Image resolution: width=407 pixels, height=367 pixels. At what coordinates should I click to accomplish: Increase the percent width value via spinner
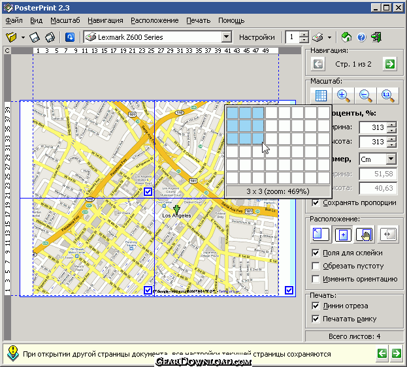391,124
